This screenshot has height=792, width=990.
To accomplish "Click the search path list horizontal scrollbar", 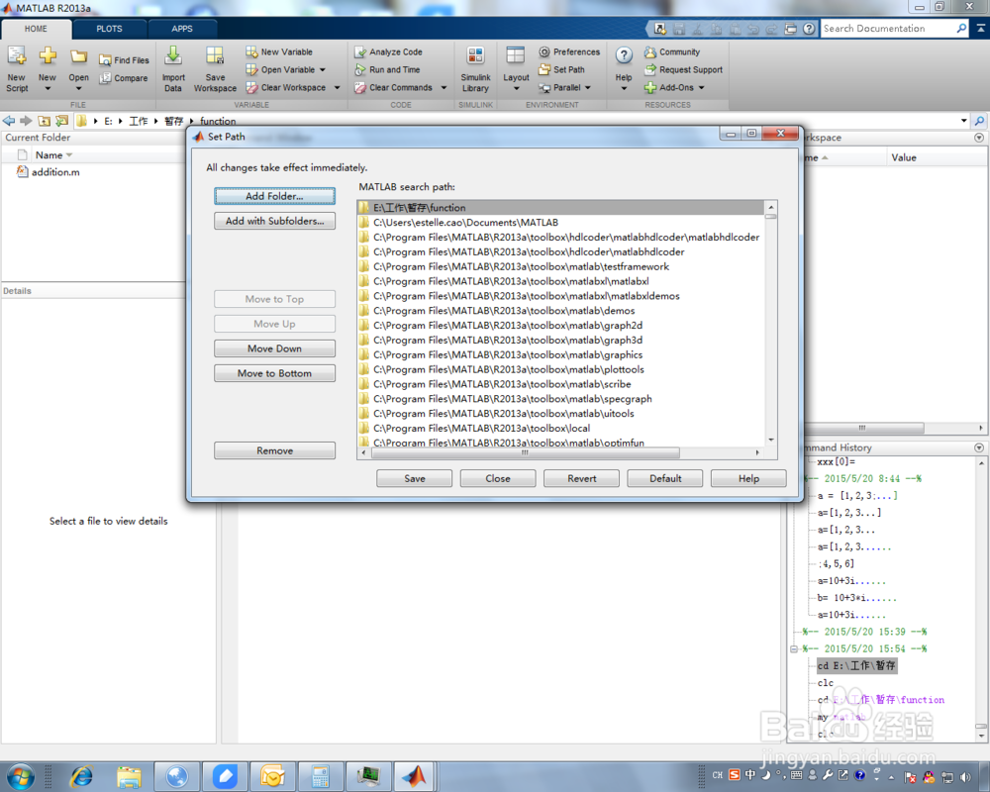I will point(526,452).
